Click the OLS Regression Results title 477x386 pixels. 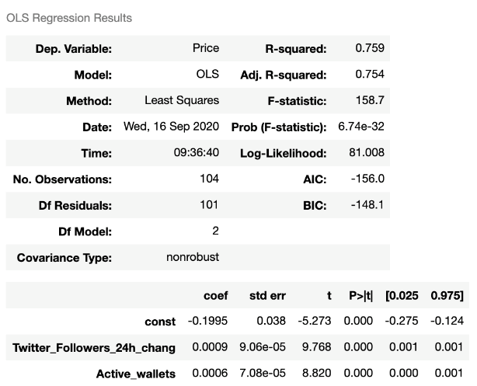(69, 18)
